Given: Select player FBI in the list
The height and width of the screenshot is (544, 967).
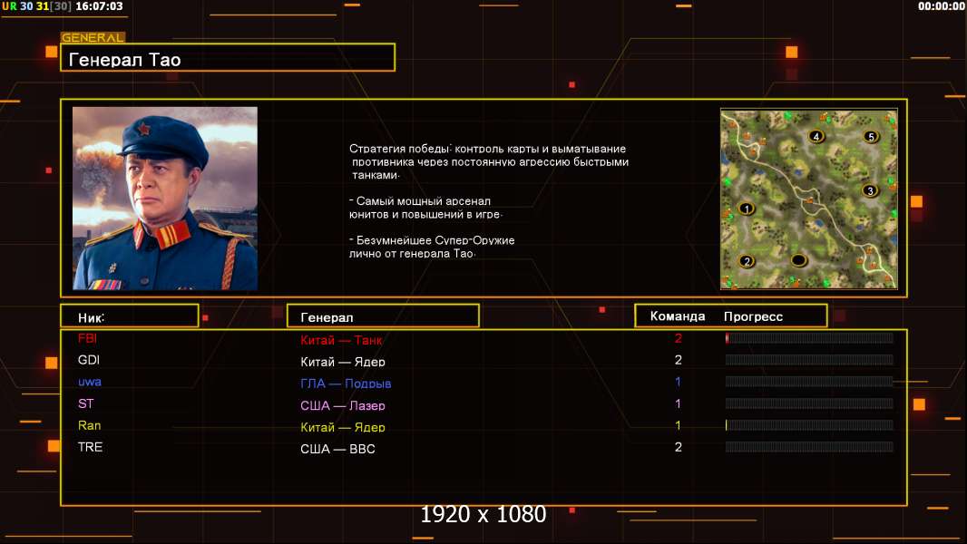Looking at the screenshot, I should (88, 338).
